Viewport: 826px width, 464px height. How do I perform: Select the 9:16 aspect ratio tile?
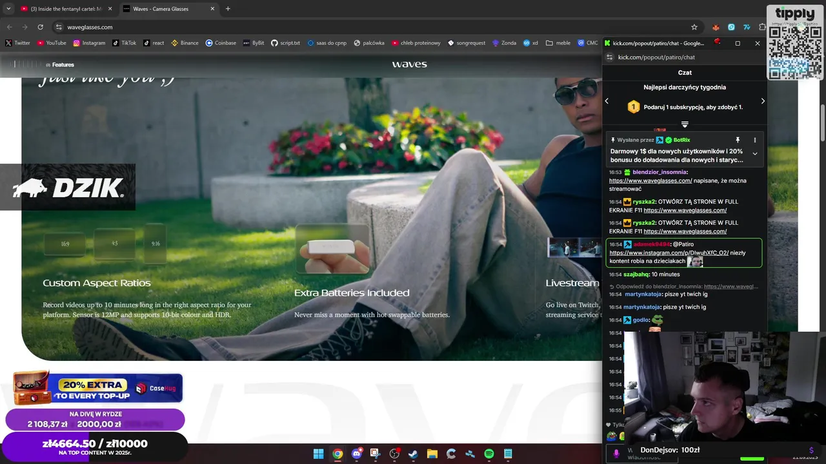coord(156,243)
